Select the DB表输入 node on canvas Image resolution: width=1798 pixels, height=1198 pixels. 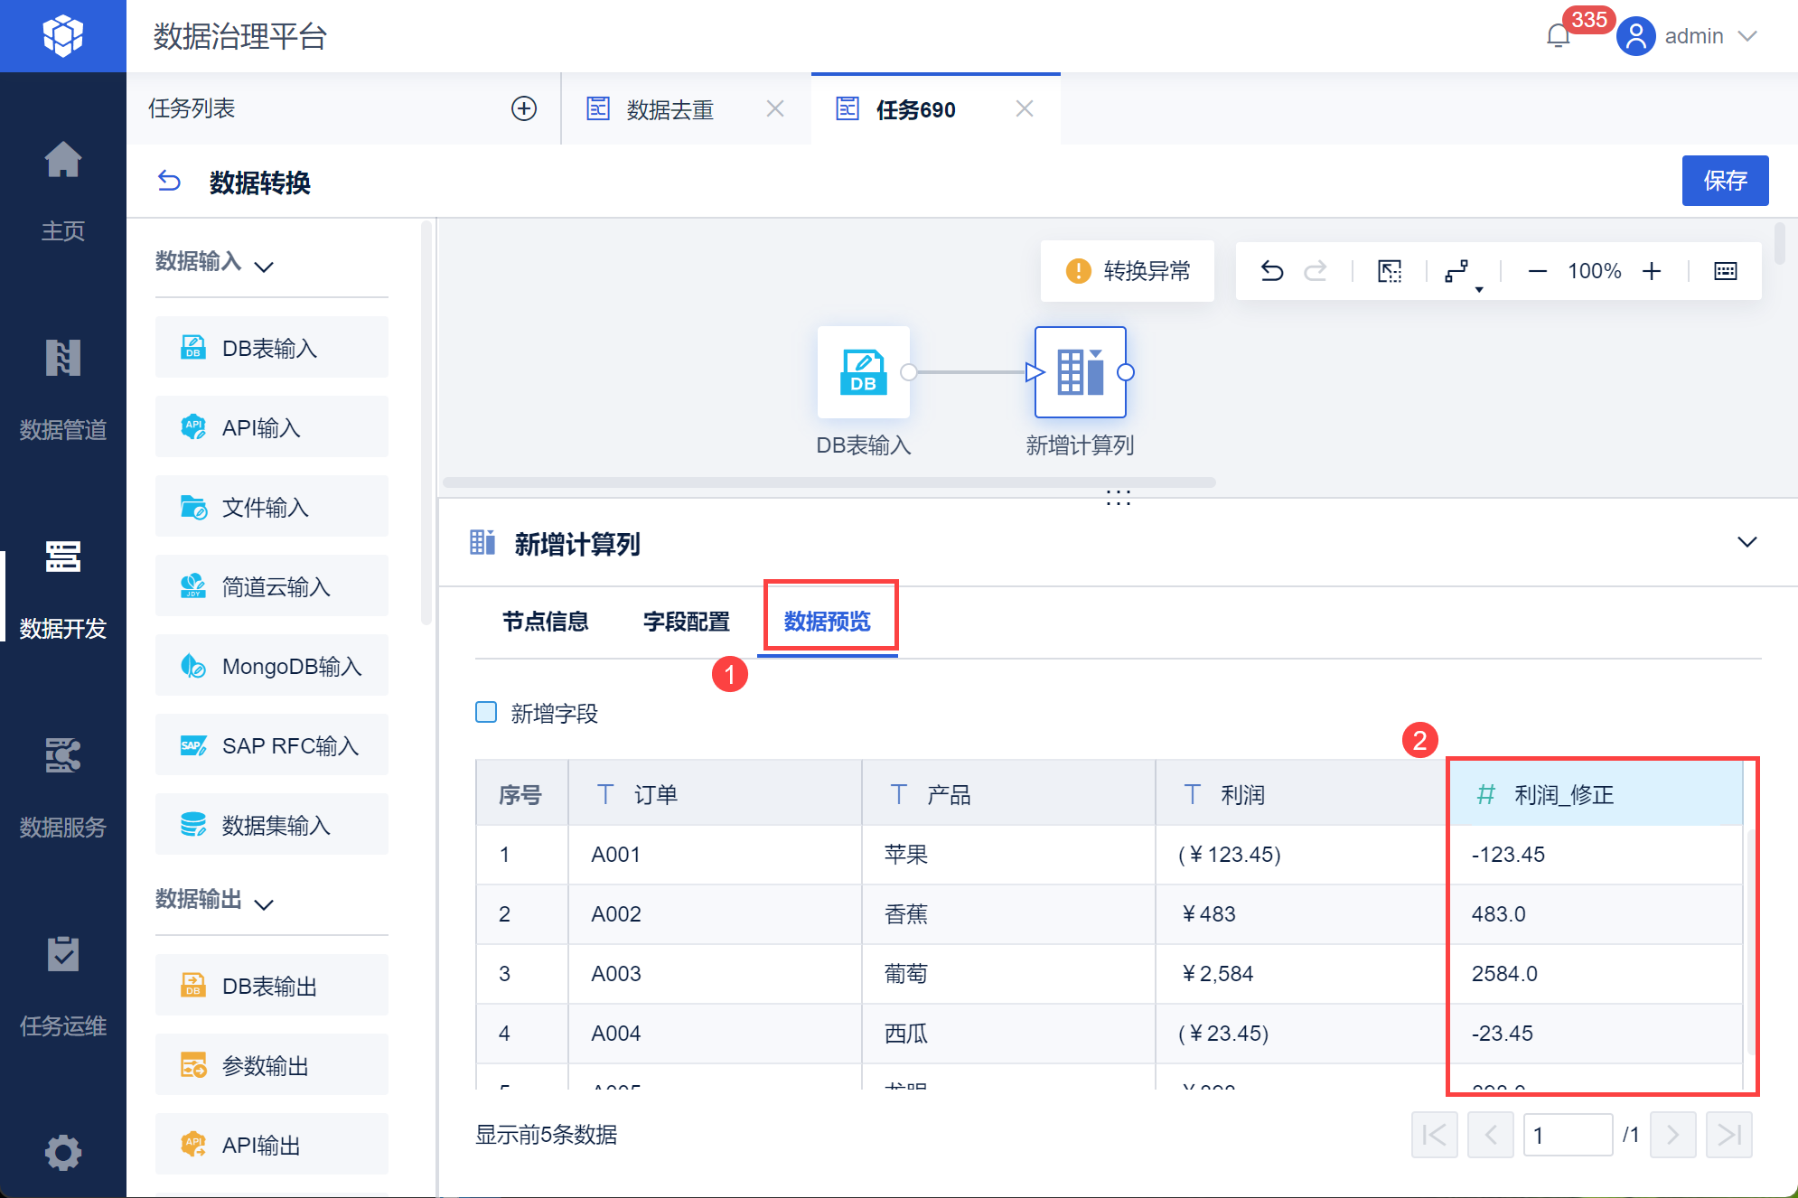coord(863,372)
